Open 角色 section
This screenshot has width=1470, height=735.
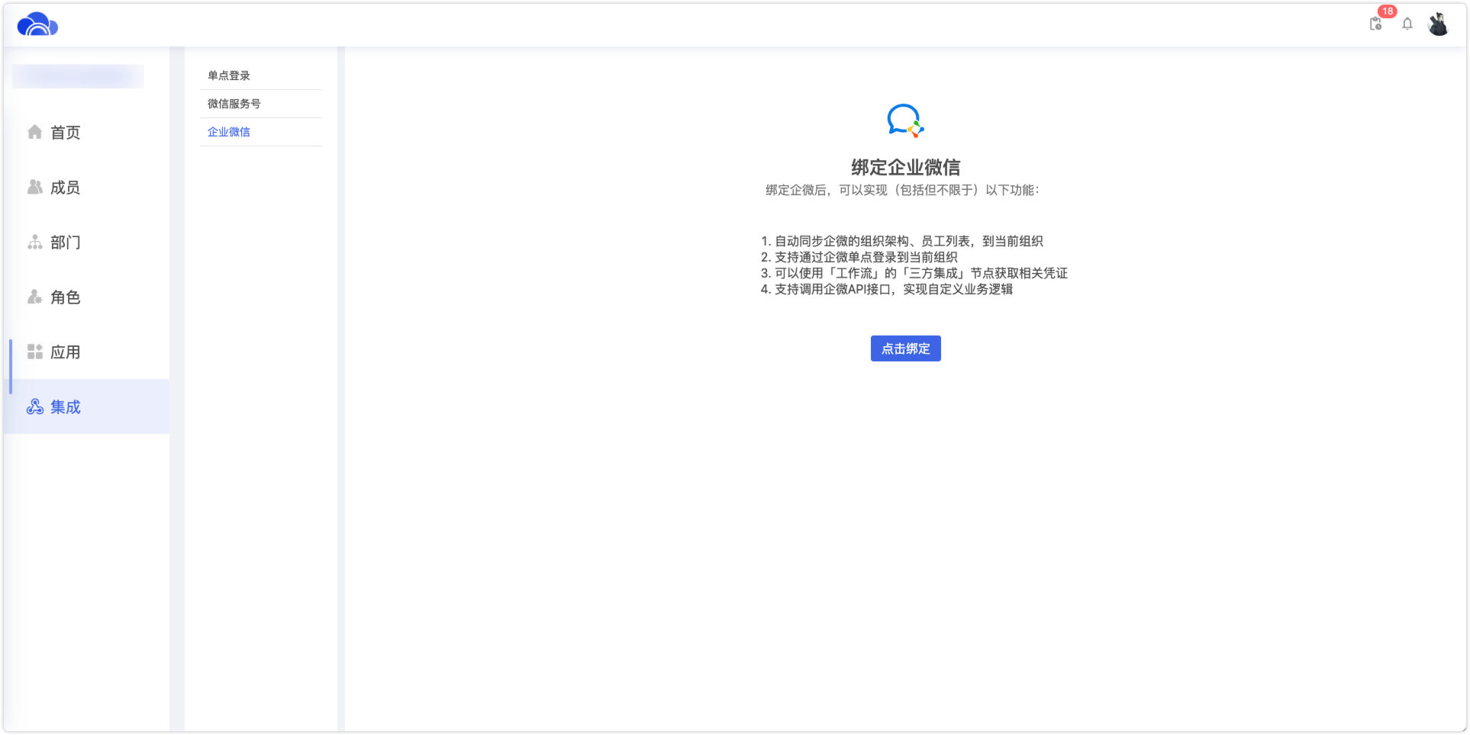(x=86, y=297)
